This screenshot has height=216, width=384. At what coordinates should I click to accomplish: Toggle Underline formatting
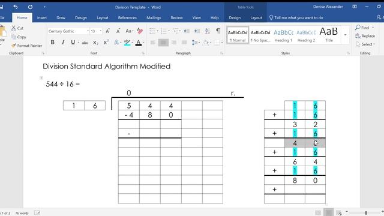(x=73, y=43)
